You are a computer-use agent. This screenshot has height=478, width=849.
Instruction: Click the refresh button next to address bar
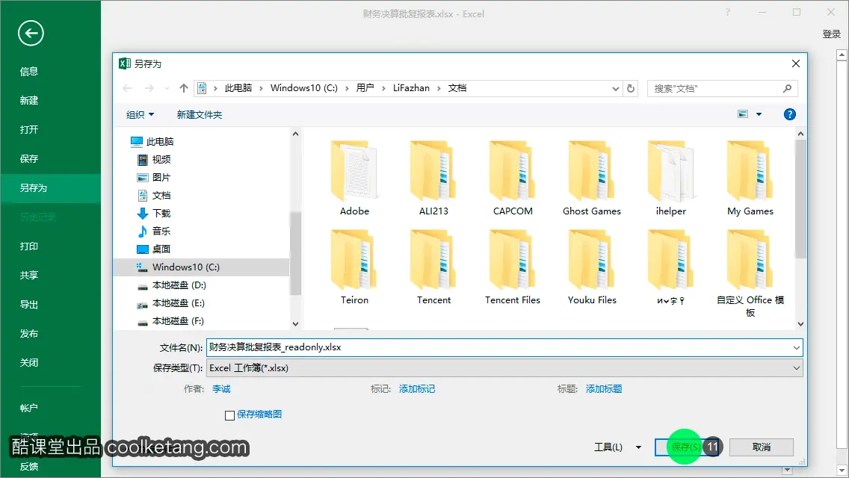pyautogui.click(x=630, y=88)
